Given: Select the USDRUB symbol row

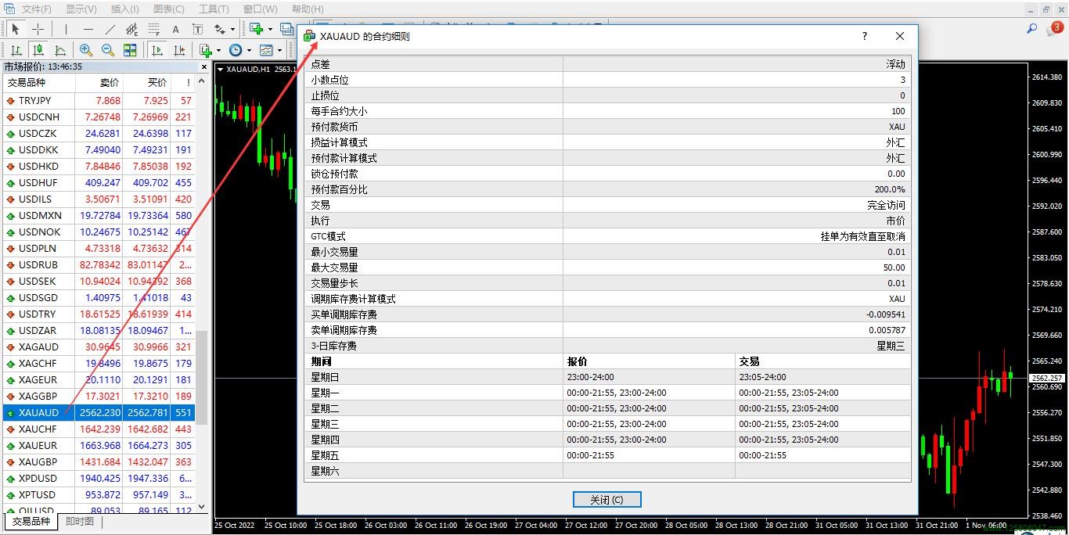Looking at the screenshot, I should 99,264.
